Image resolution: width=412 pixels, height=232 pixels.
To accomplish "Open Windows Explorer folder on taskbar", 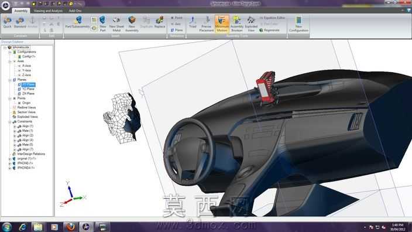I will 38,227.
